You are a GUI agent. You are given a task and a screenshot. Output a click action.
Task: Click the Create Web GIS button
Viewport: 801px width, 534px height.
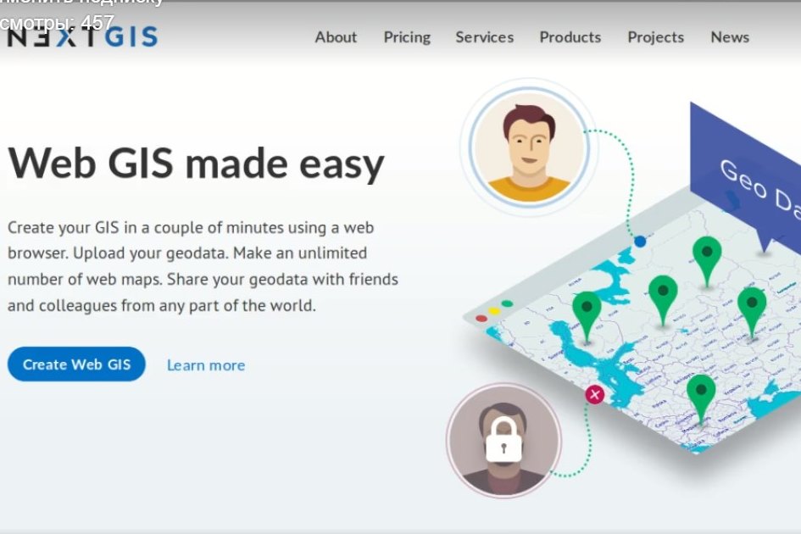(x=76, y=364)
